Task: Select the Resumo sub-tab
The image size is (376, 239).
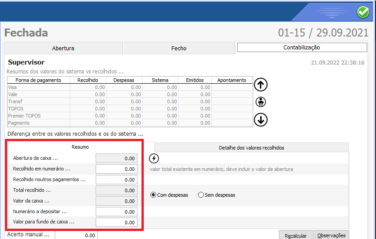Action: [x=80, y=147]
